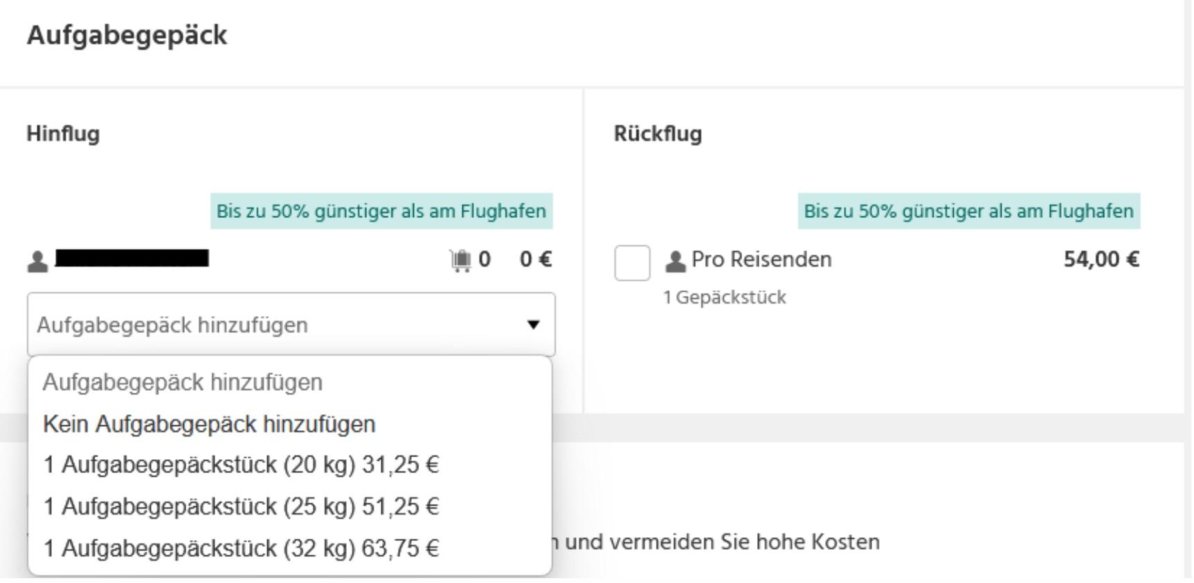Image resolution: width=1194 pixels, height=583 pixels.
Task: Click the 1 Gepäckstück text under Rückflug
Action: point(724,297)
